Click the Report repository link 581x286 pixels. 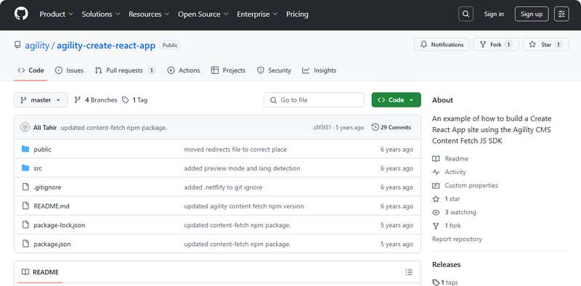click(457, 239)
